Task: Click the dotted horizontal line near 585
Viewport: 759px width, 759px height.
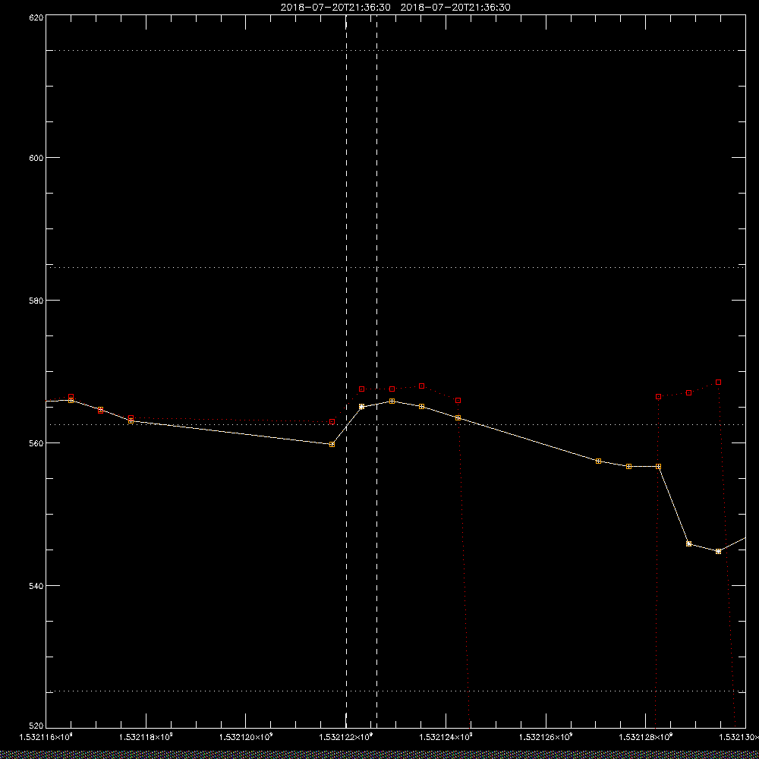Action: pos(395,267)
